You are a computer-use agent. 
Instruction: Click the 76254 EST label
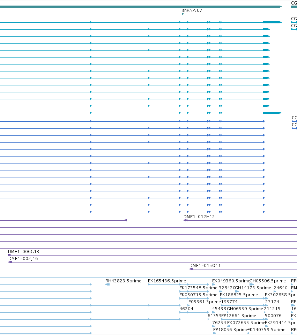coord(219,322)
